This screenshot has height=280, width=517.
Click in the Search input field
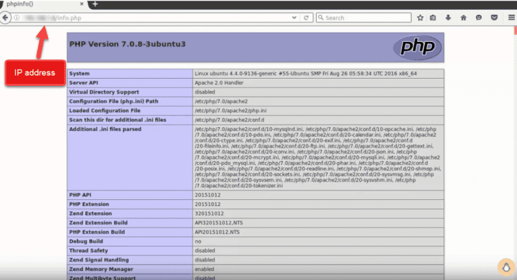[x=365, y=18]
